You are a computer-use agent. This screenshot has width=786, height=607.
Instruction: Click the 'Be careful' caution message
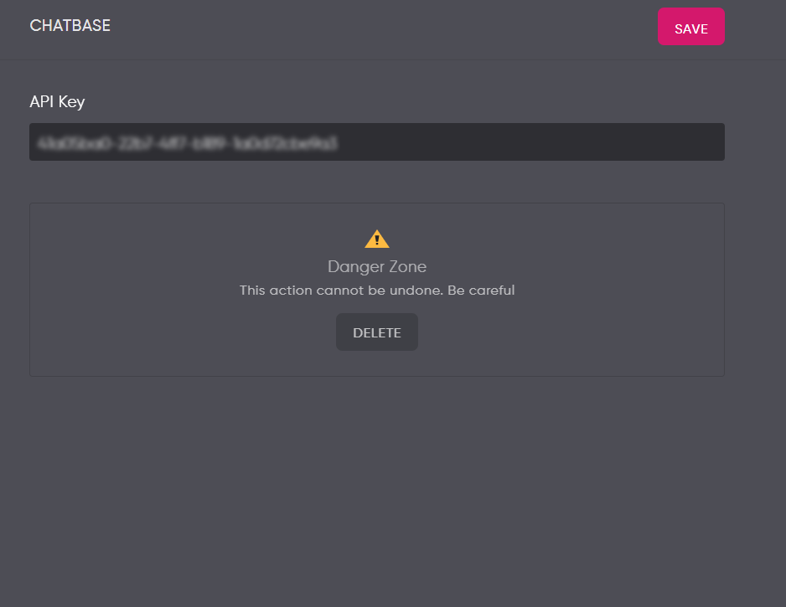481,291
